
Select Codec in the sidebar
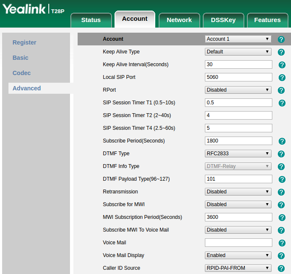(22, 73)
